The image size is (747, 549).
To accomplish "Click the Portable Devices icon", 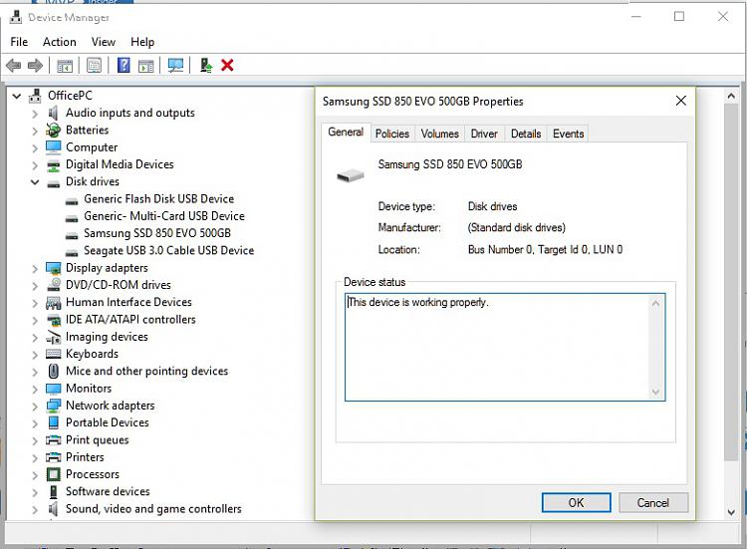I will pyautogui.click(x=54, y=422).
